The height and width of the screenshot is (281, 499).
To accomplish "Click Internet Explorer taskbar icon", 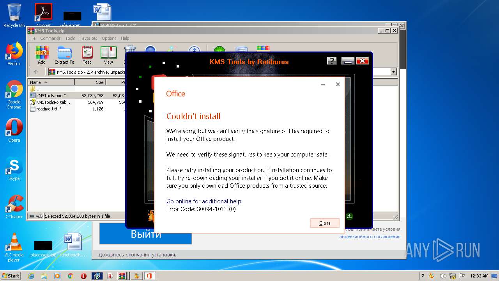I will tap(31, 276).
